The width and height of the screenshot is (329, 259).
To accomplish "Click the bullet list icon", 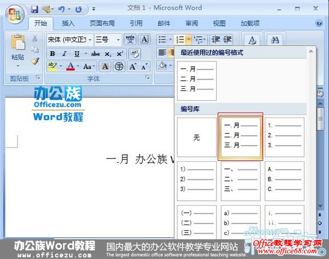I will [161, 40].
